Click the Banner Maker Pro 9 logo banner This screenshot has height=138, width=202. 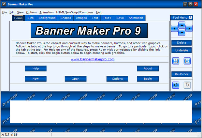[89, 31]
